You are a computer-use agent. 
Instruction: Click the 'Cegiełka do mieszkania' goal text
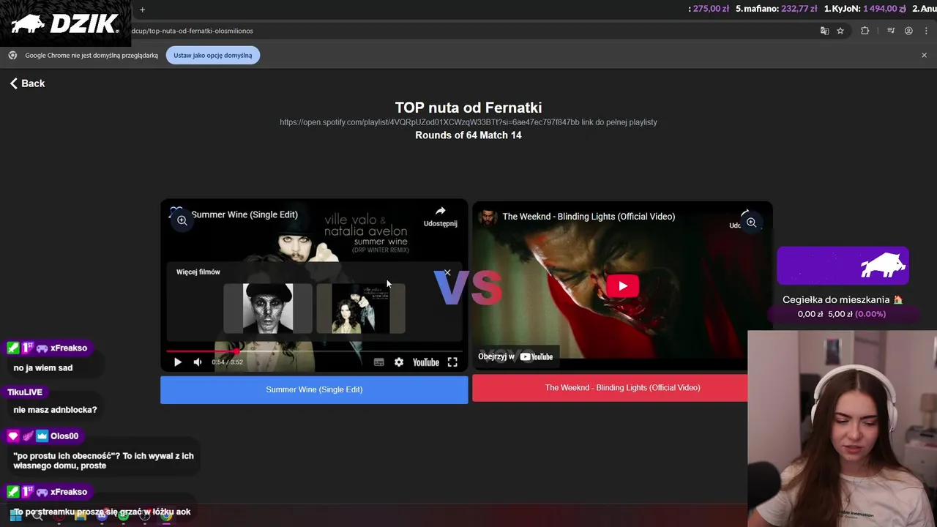(x=843, y=300)
